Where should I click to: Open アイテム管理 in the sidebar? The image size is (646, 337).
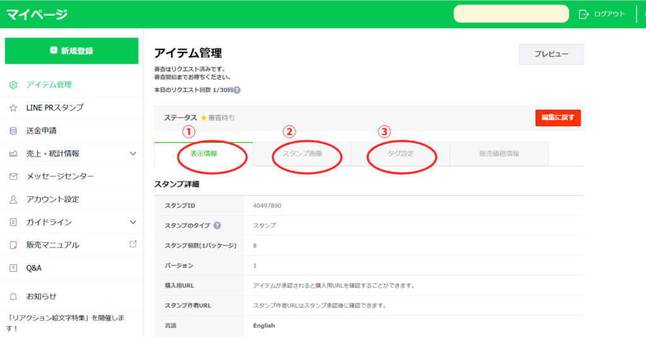pos(49,85)
